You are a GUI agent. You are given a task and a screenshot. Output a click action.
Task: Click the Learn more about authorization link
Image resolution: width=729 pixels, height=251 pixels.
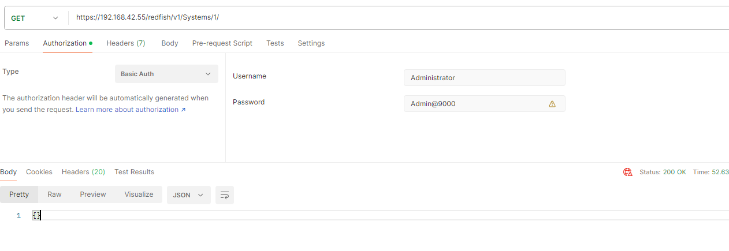click(x=131, y=110)
